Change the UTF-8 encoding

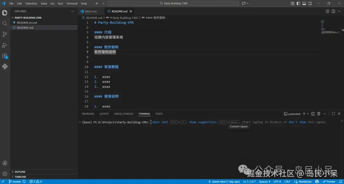277,181
